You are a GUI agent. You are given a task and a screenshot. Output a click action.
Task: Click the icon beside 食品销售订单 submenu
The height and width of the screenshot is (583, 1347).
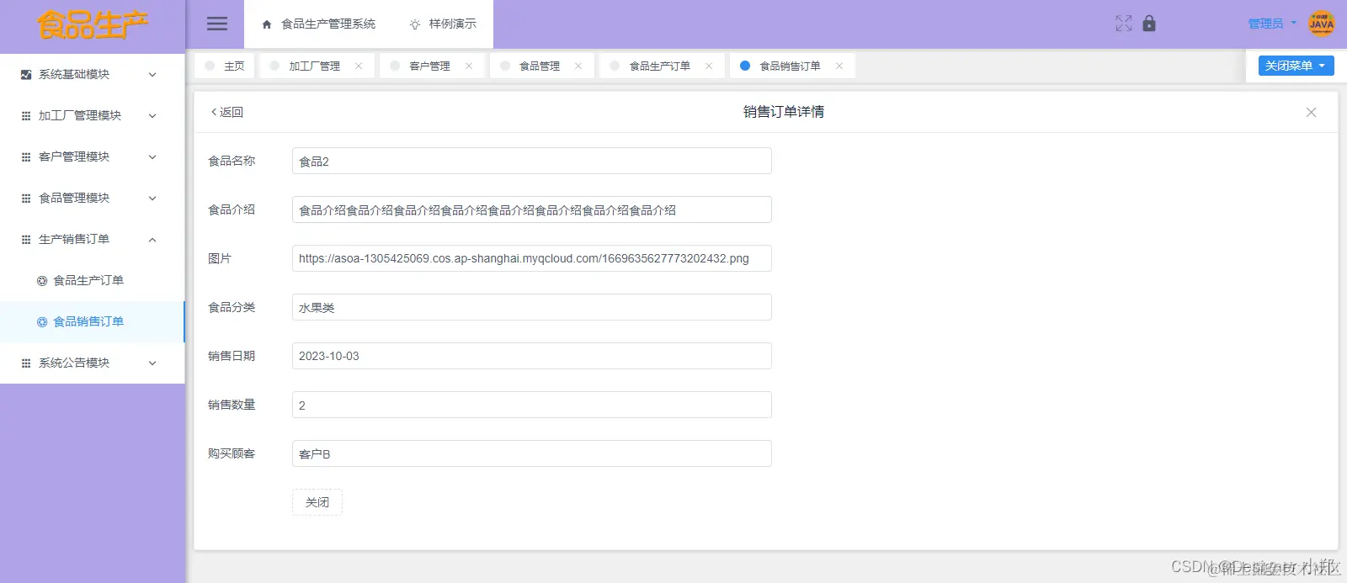pos(42,322)
